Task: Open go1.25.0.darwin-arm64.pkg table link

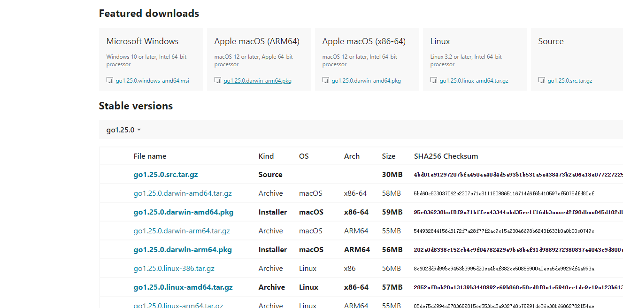Action: (183, 250)
